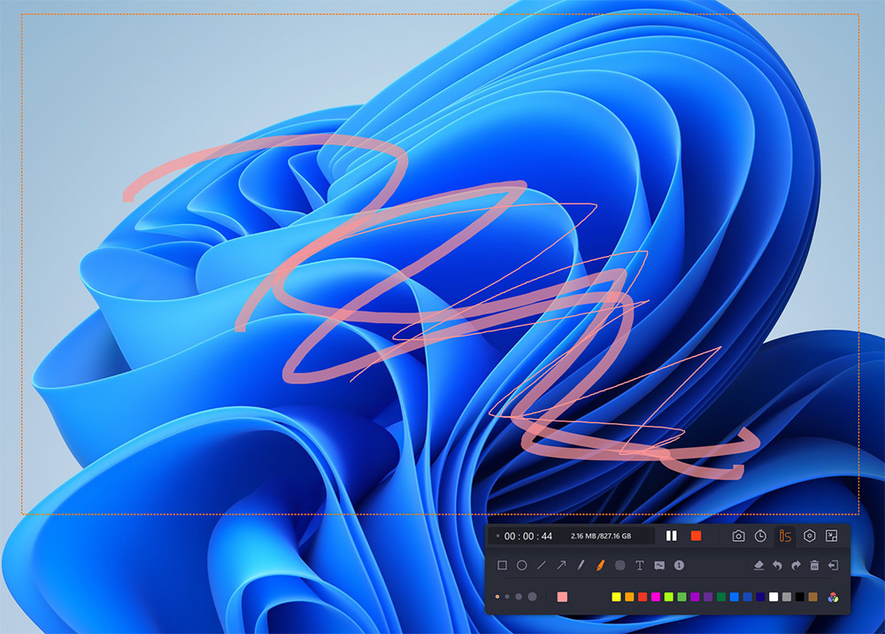Stop recording with the red square button
The width and height of the screenshot is (885, 634).
pyautogui.click(x=696, y=536)
